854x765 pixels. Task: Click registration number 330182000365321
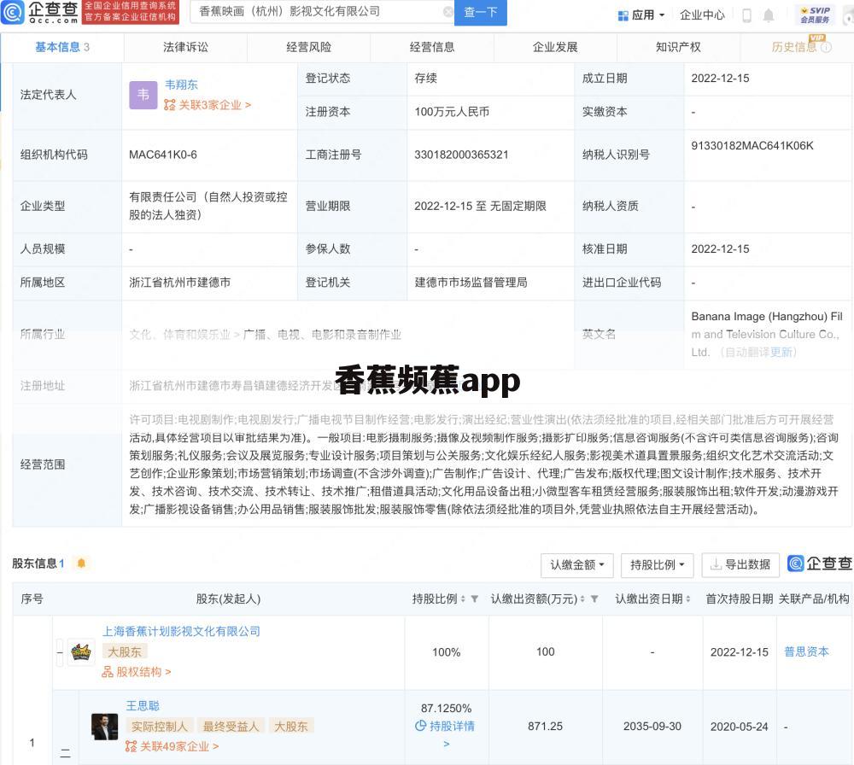(x=461, y=155)
